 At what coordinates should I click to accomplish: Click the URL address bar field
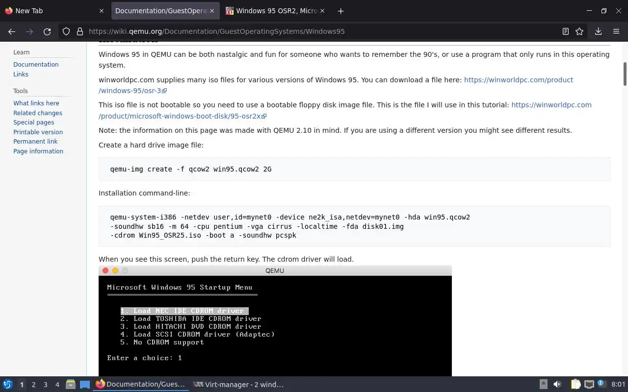(324, 31)
